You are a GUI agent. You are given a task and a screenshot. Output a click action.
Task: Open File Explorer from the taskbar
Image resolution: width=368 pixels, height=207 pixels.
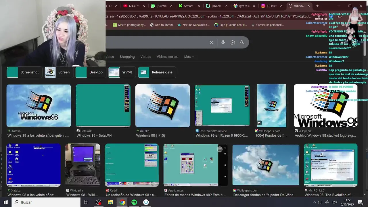point(110,202)
